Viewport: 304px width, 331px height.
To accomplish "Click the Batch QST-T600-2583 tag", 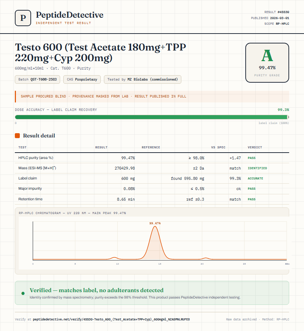I will click(x=37, y=79).
